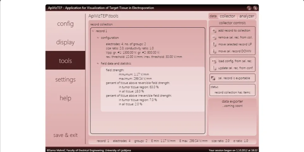304x152 pixels.
Task: Select the 'record 1' tree label
Action: (101, 31)
